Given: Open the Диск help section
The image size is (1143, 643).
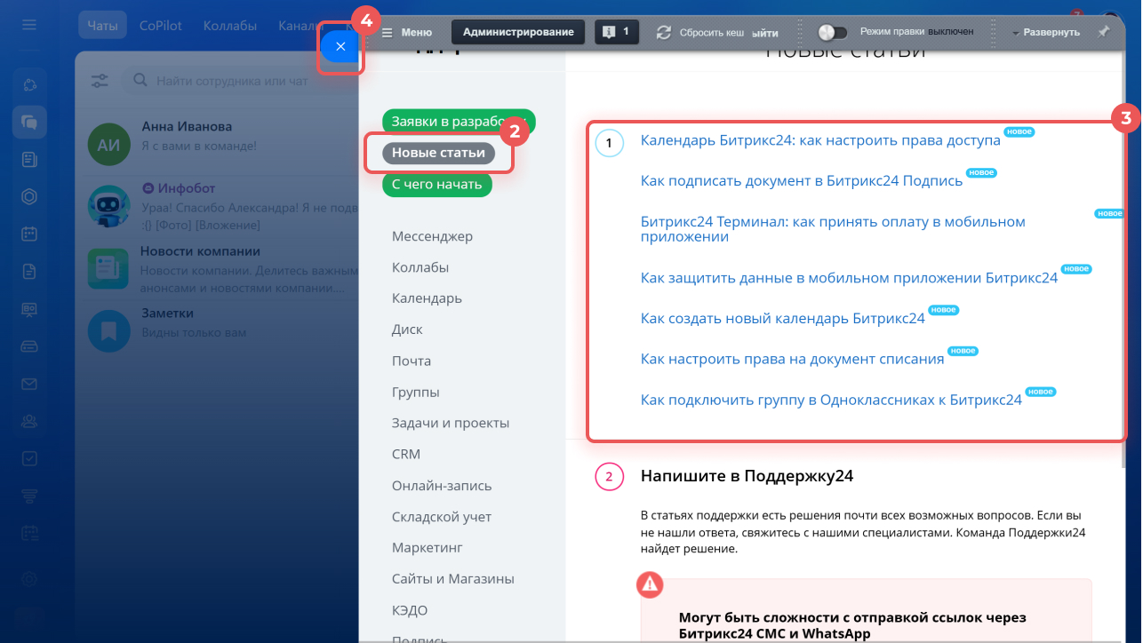Looking at the screenshot, I should [407, 329].
